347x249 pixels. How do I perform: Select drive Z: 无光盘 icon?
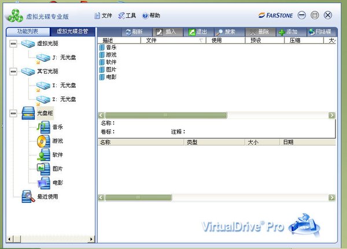tap(43, 100)
